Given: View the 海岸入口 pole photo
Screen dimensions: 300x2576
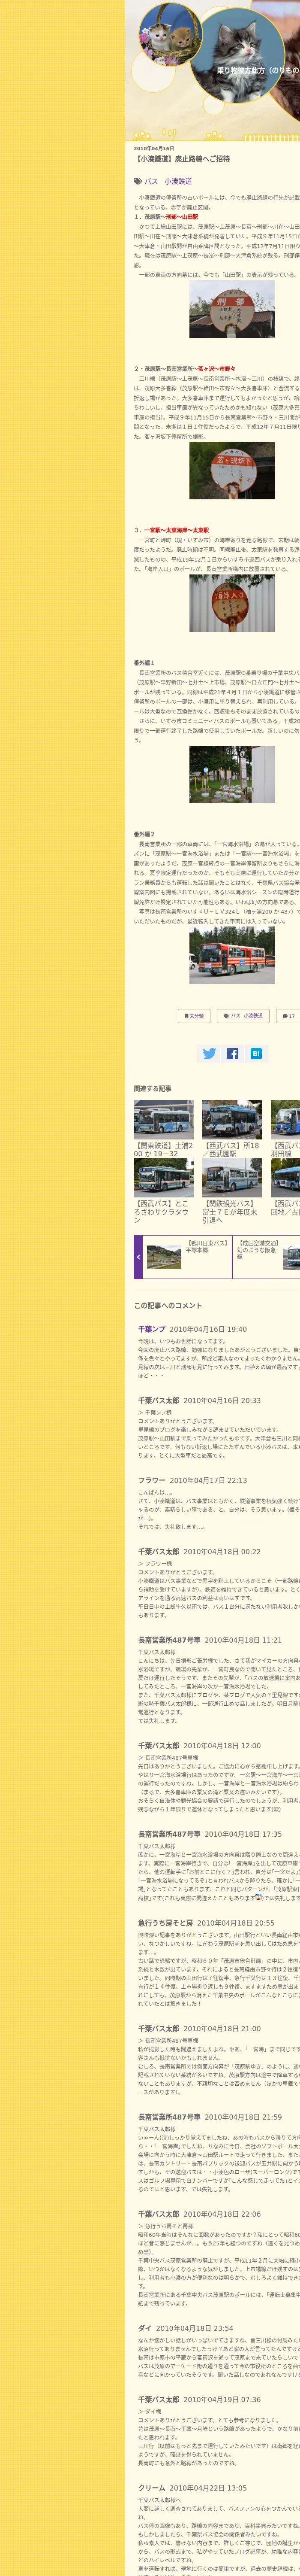Looking at the screenshot, I should (x=232, y=603).
